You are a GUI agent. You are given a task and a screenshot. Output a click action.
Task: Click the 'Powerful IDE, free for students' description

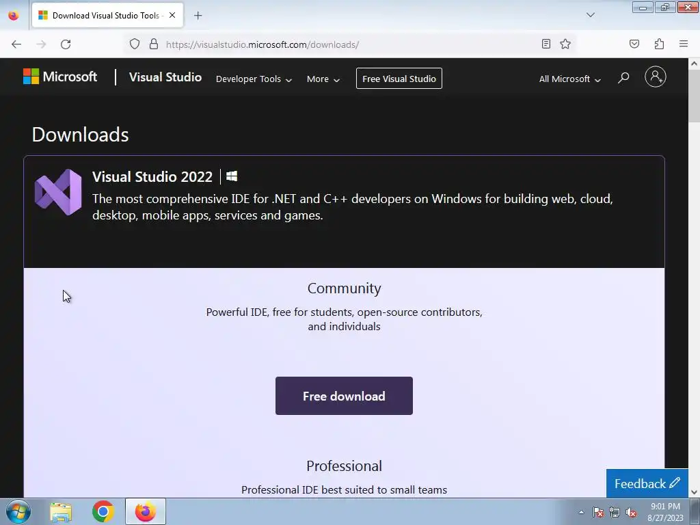tap(345, 319)
